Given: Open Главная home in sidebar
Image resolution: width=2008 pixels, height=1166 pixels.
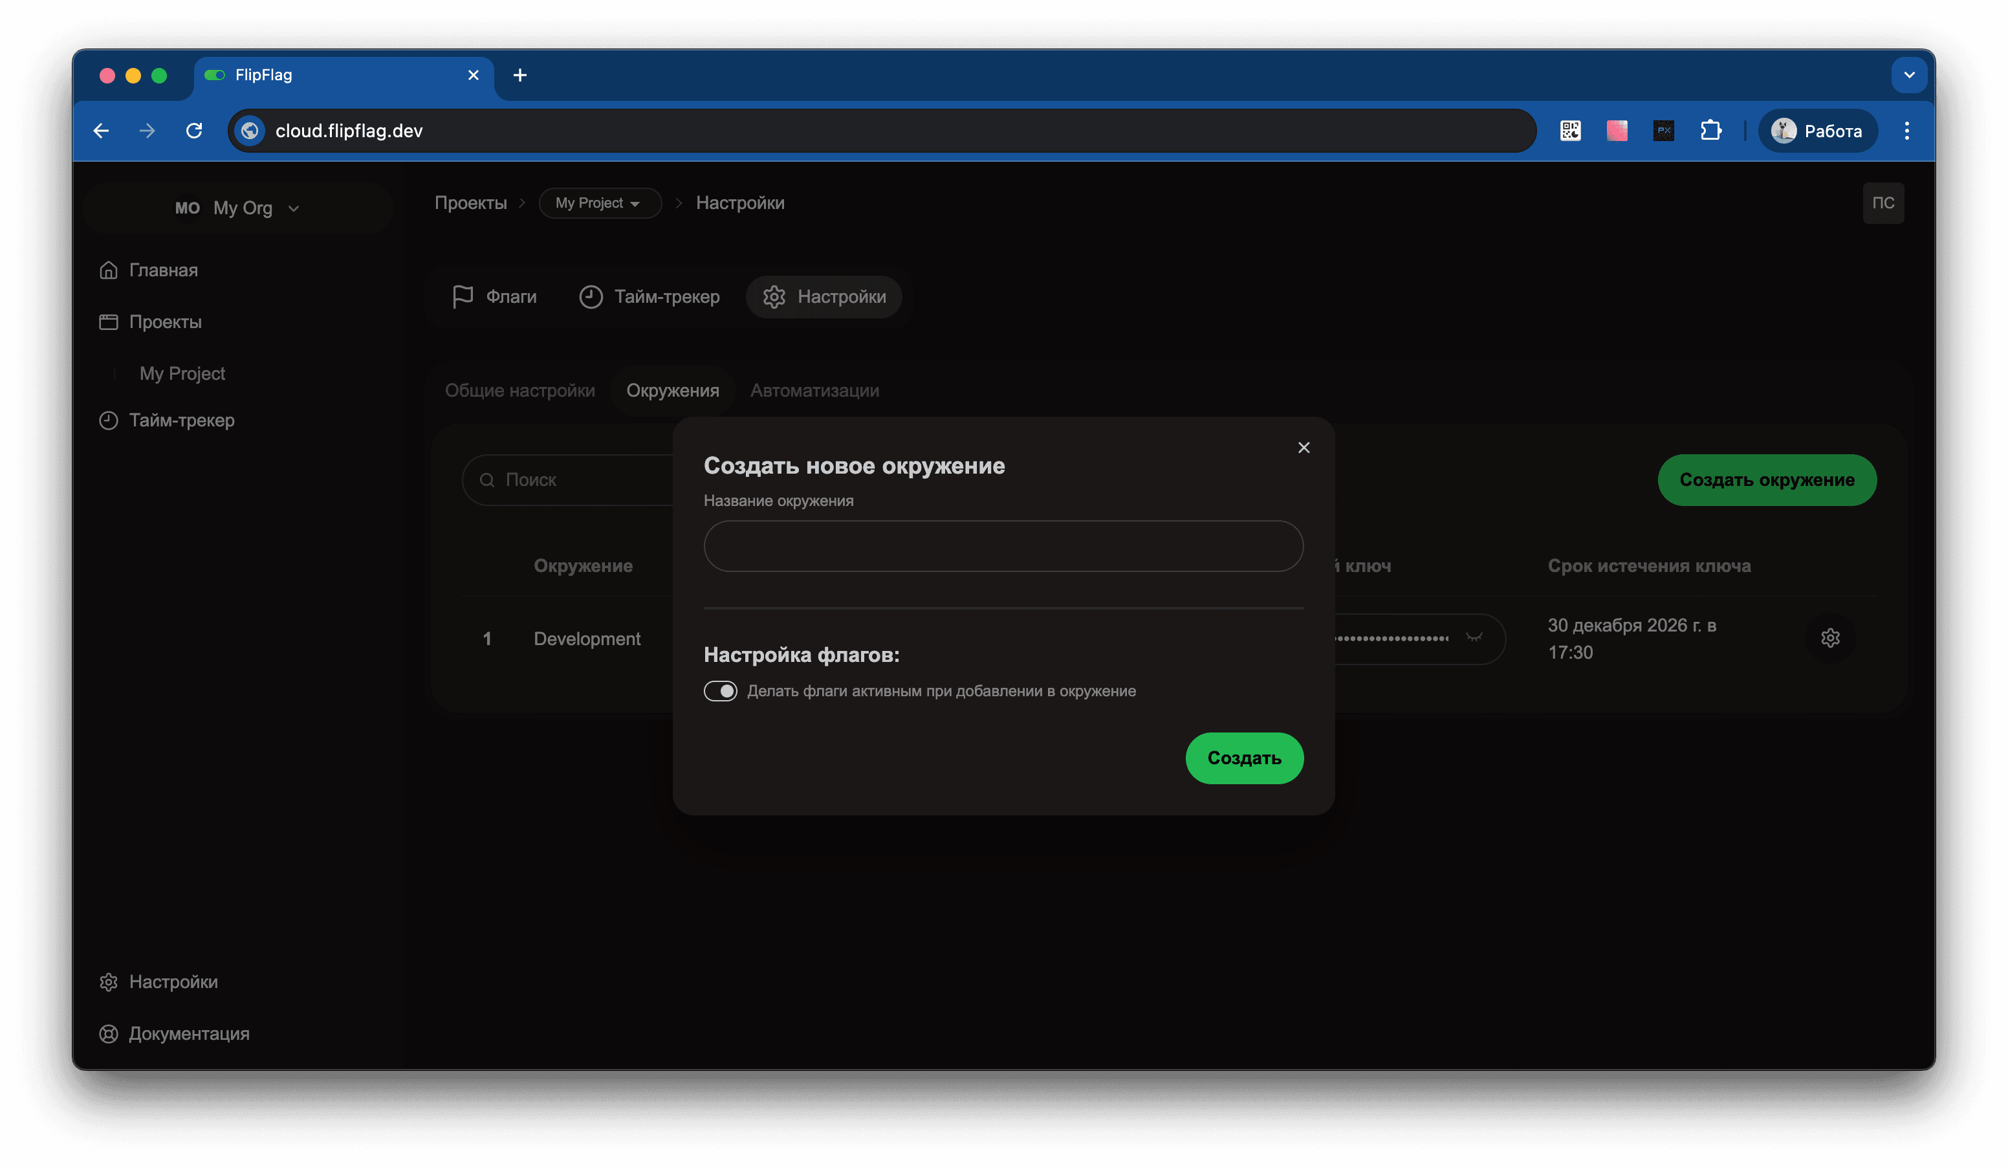Looking at the screenshot, I should tap(164, 270).
